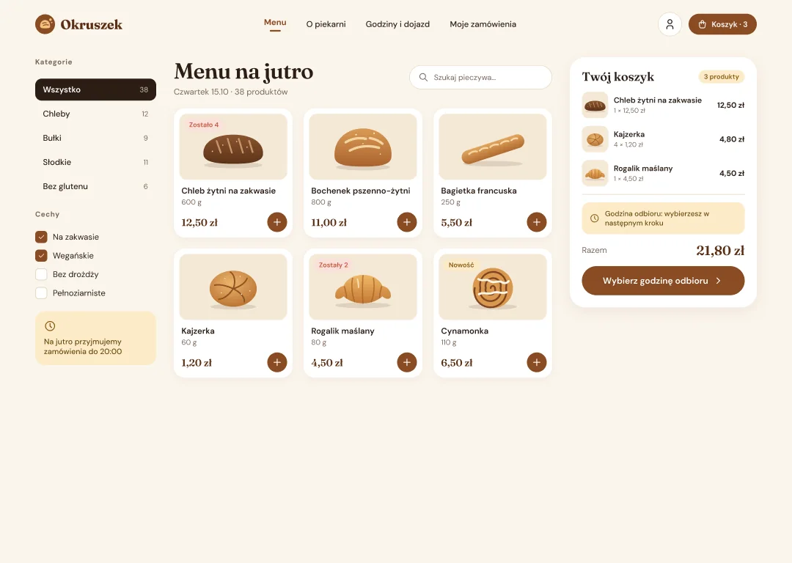This screenshot has width=792, height=563.
Task: Open Godziny i dojazd page
Action: (397, 24)
